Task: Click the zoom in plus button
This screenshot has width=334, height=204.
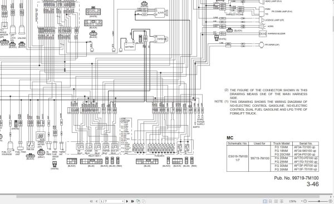Action: (x=330, y=201)
